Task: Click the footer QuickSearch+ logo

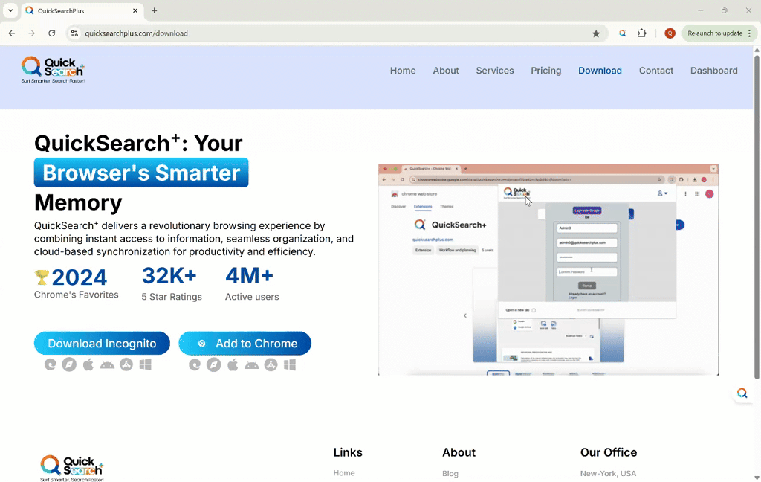Action: (72, 468)
